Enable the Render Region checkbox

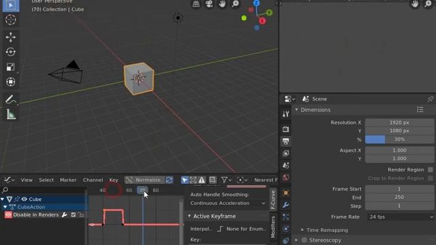[x=431, y=169]
